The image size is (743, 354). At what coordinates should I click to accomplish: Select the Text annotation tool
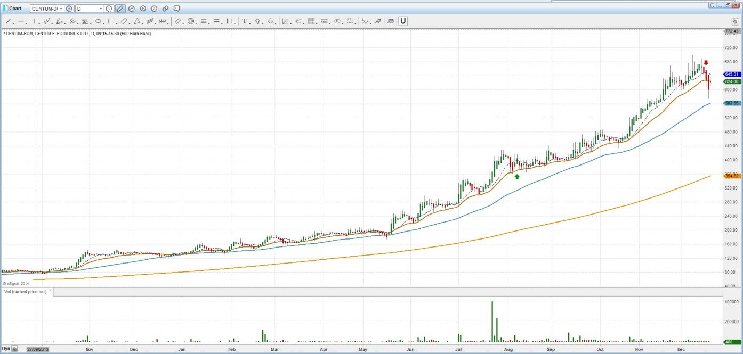point(245,21)
